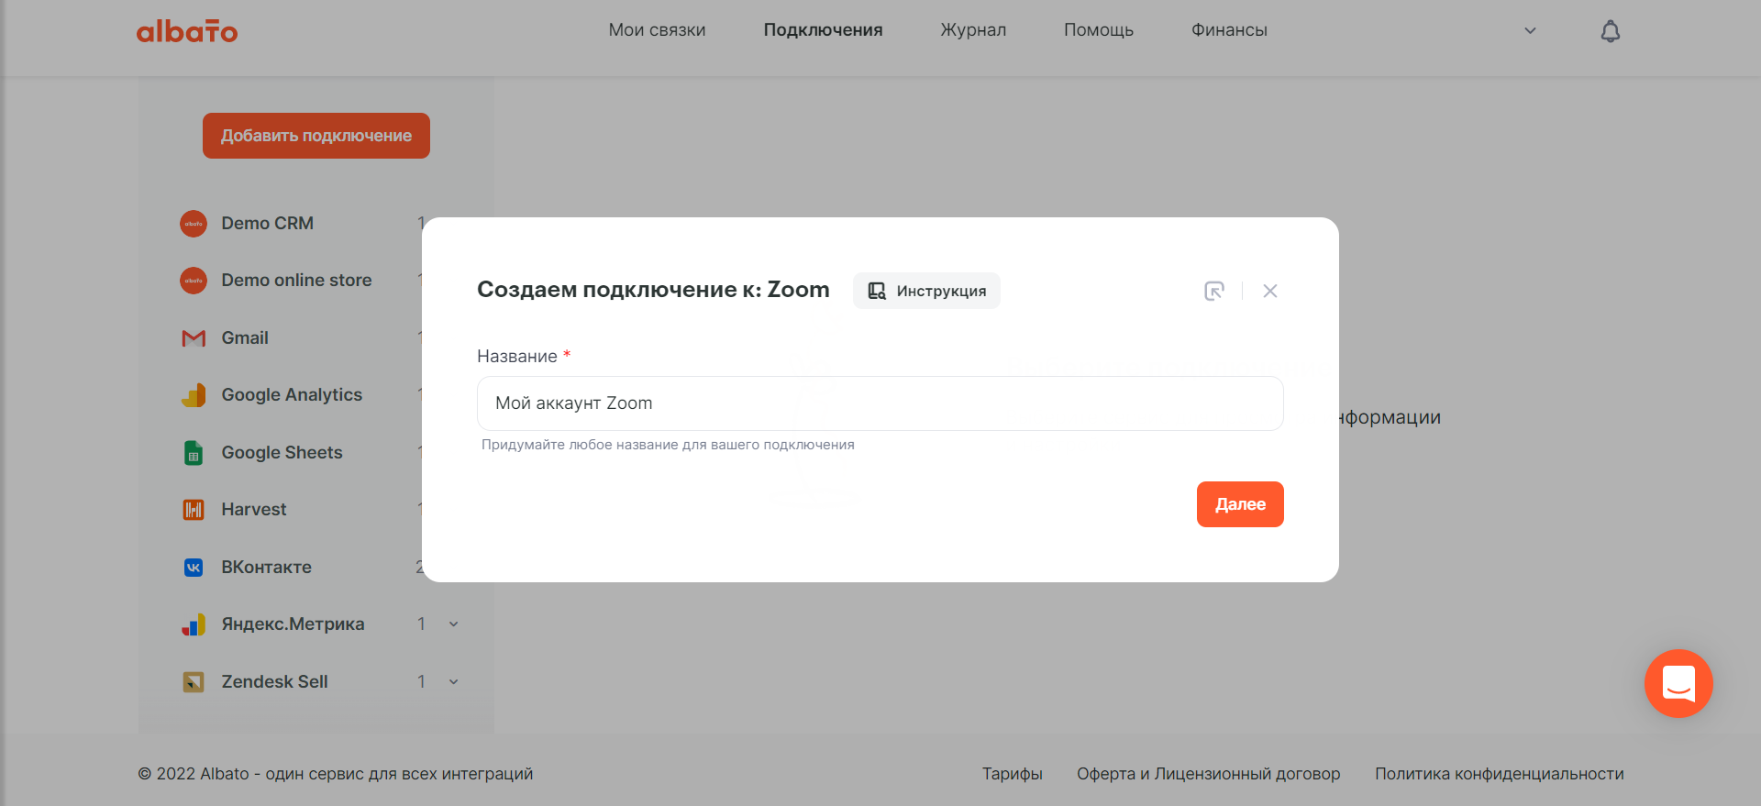Open the chat support widget
This screenshot has width=1761, height=806.
[1678, 684]
